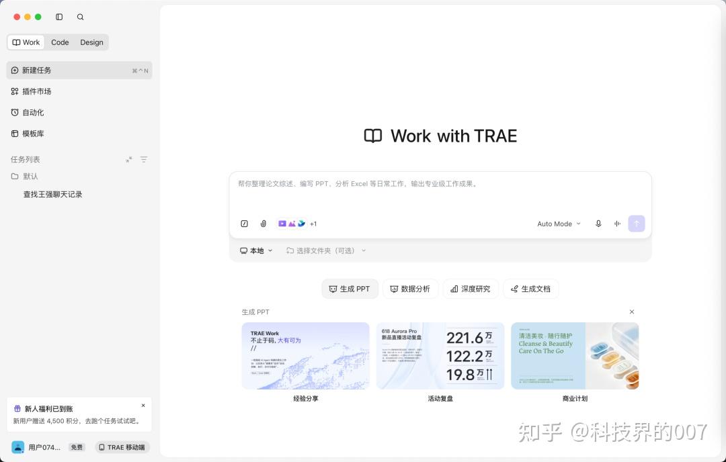Open the 经验分享 template thumbnail
726x462 pixels.
tap(306, 356)
